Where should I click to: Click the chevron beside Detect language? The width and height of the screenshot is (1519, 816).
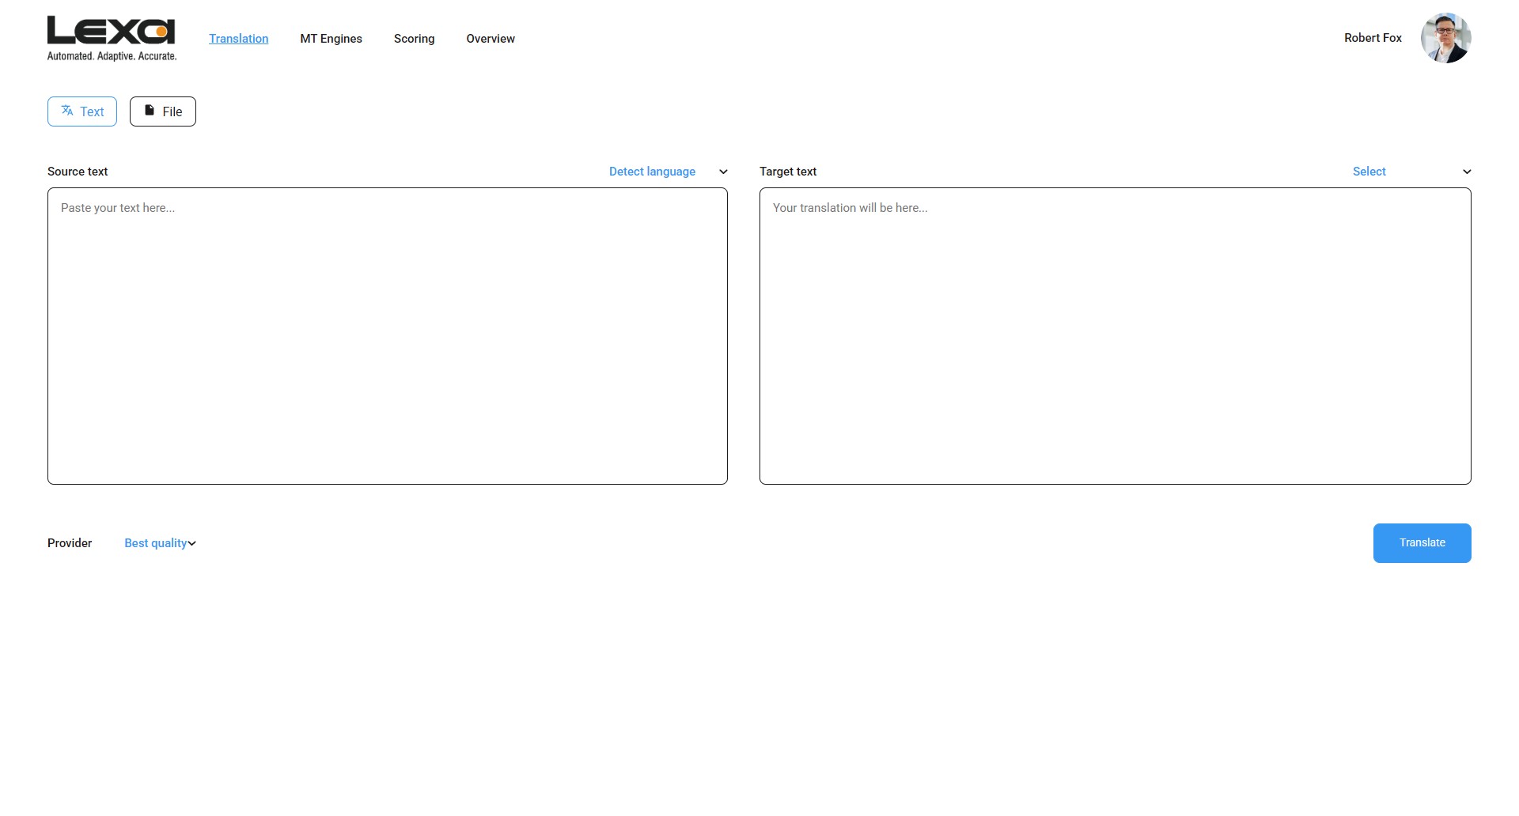tap(723, 172)
